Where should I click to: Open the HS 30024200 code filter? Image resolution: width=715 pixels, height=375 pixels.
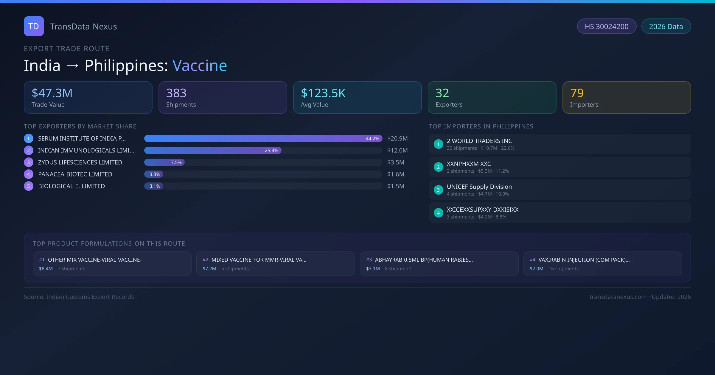(x=607, y=26)
